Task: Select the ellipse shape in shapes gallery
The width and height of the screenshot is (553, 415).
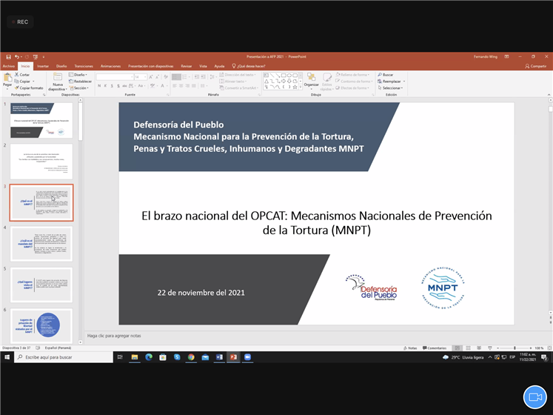Action: tap(289, 76)
